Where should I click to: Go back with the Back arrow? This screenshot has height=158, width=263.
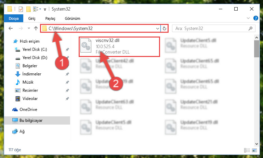click(11, 28)
